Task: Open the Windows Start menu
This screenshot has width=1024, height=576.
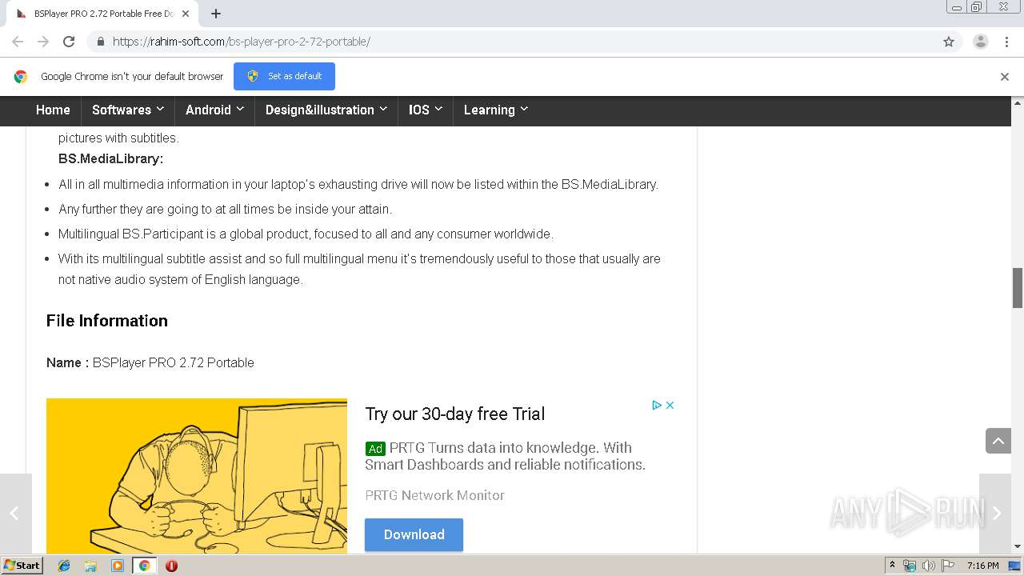Action: click(x=22, y=566)
